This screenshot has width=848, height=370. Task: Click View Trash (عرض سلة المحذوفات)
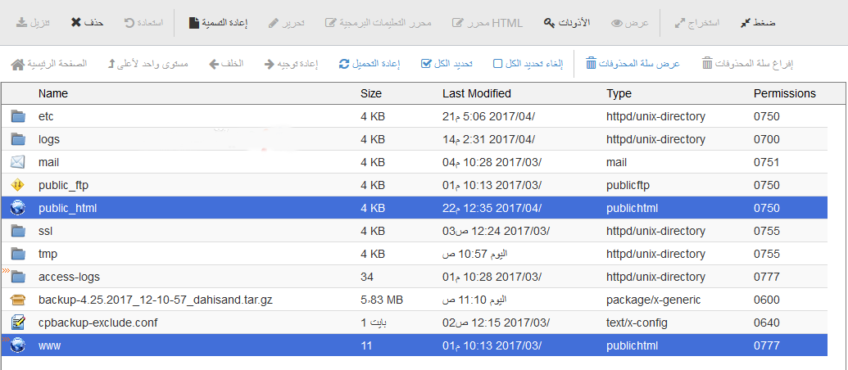pyautogui.click(x=633, y=64)
